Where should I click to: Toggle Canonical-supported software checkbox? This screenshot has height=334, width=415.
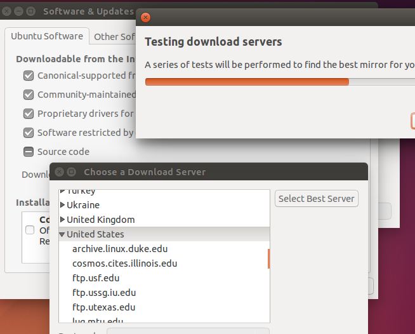[29, 76]
